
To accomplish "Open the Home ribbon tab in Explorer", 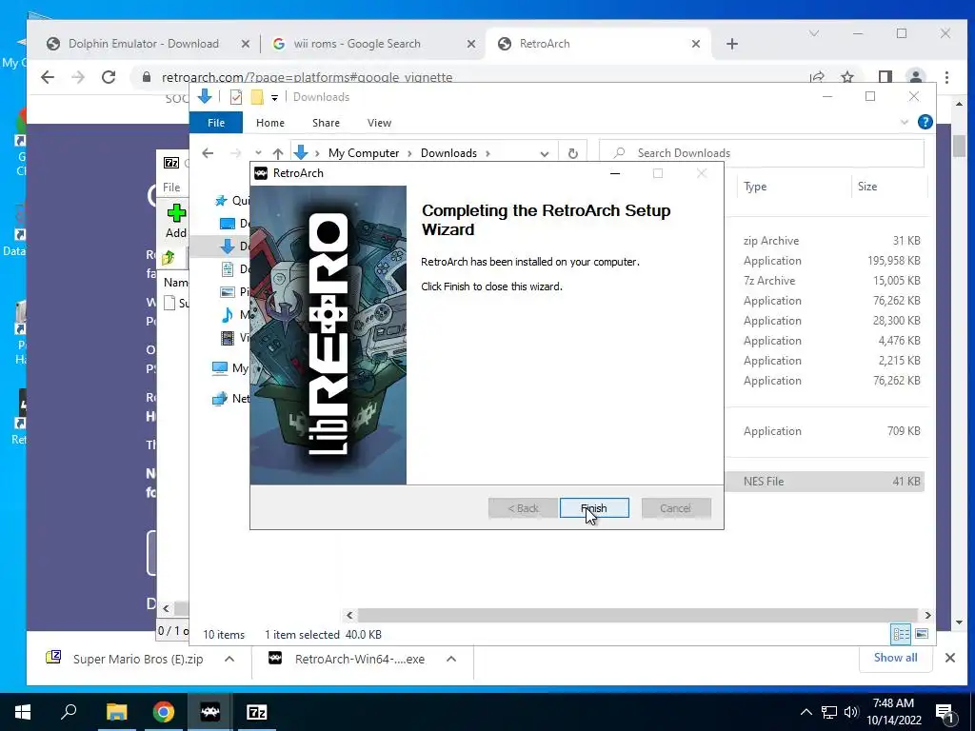I will click(x=269, y=123).
